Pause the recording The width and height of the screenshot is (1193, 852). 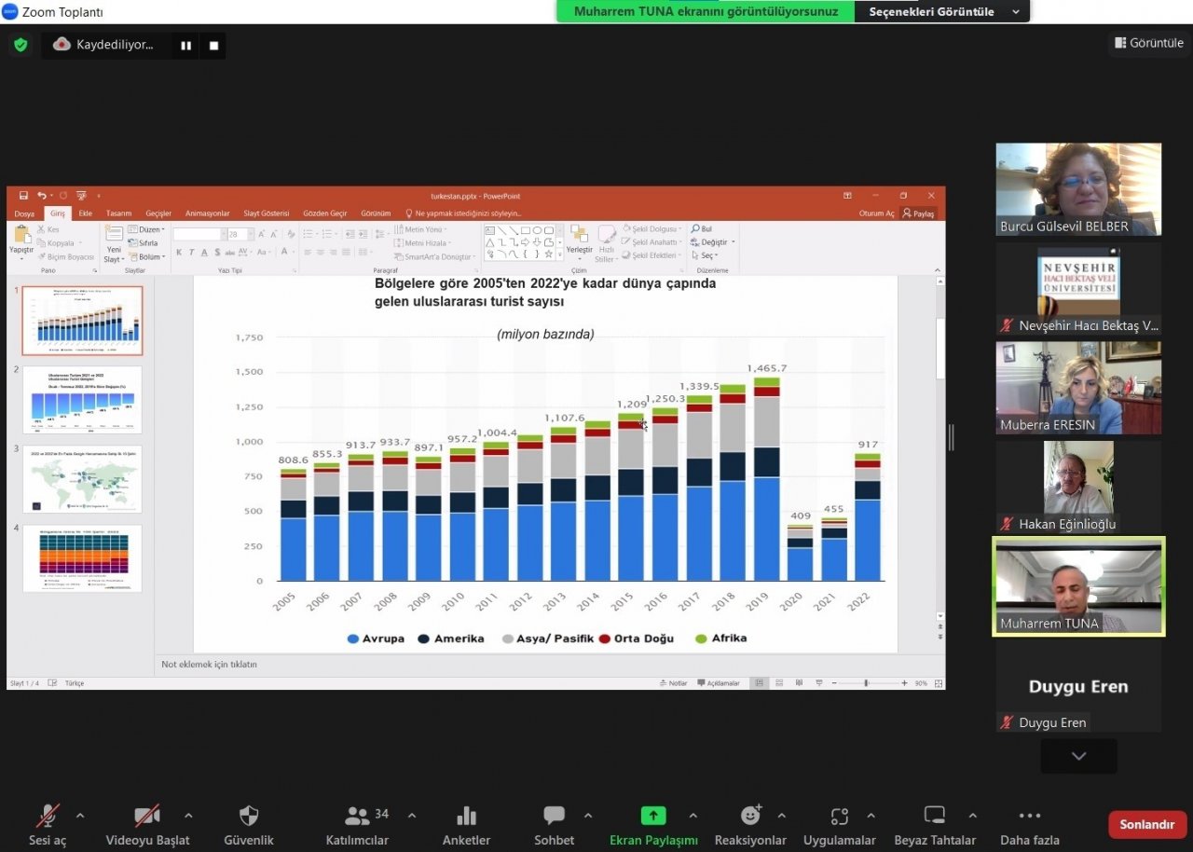(x=186, y=45)
